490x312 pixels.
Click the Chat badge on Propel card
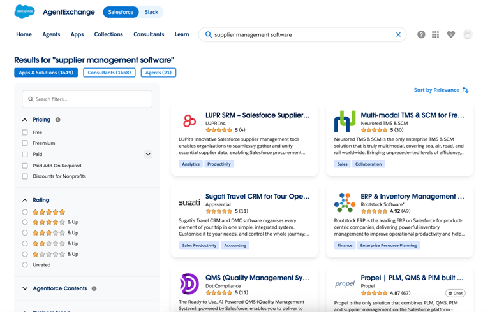pyautogui.click(x=456, y=293)
